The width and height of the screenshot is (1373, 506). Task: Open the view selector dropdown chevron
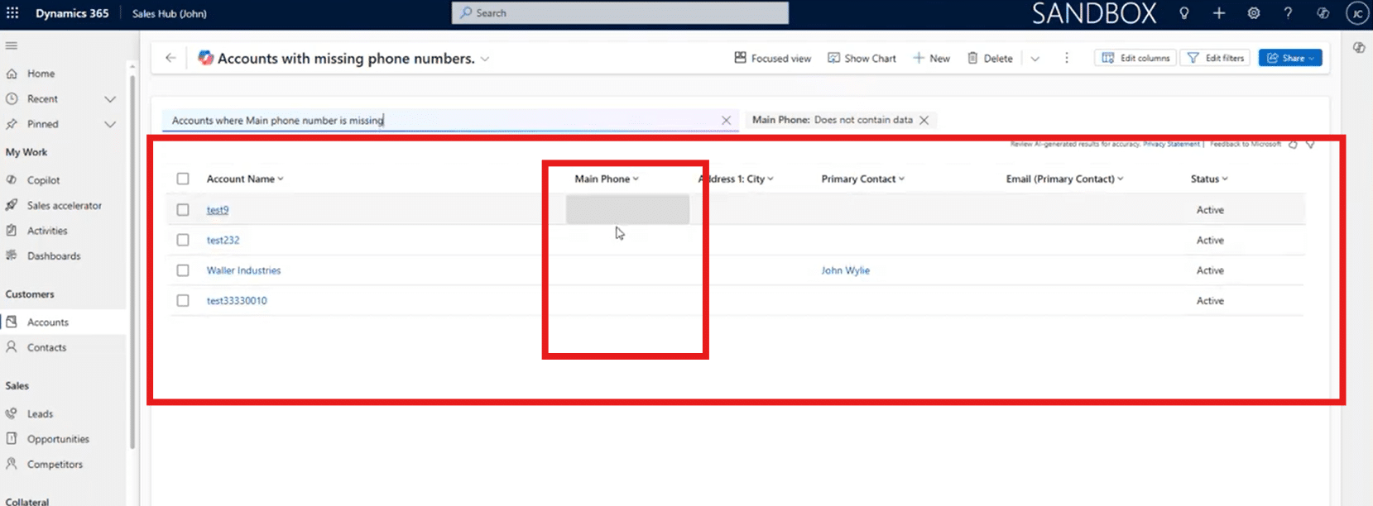click(485, 59)
